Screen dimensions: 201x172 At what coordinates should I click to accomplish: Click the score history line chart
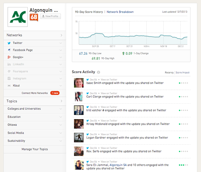click(133, 33)
